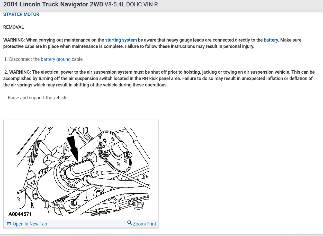Click the diagram code A0044571
The image size is (323, 236).
coord(20,214)
